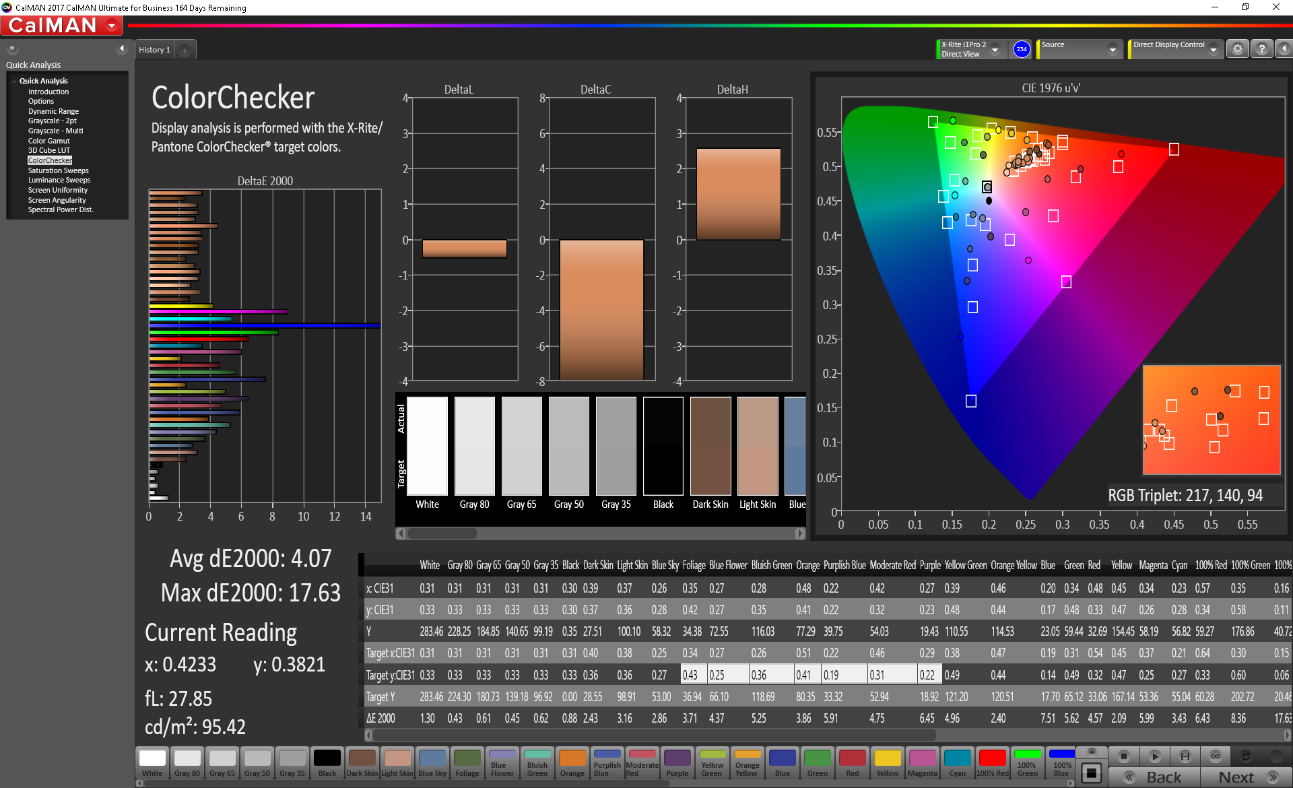Screen dimensions: 1293x788
Task: Expand the X-Rite i1Pro 2 meter dropdown
Action: click(995, 50)
